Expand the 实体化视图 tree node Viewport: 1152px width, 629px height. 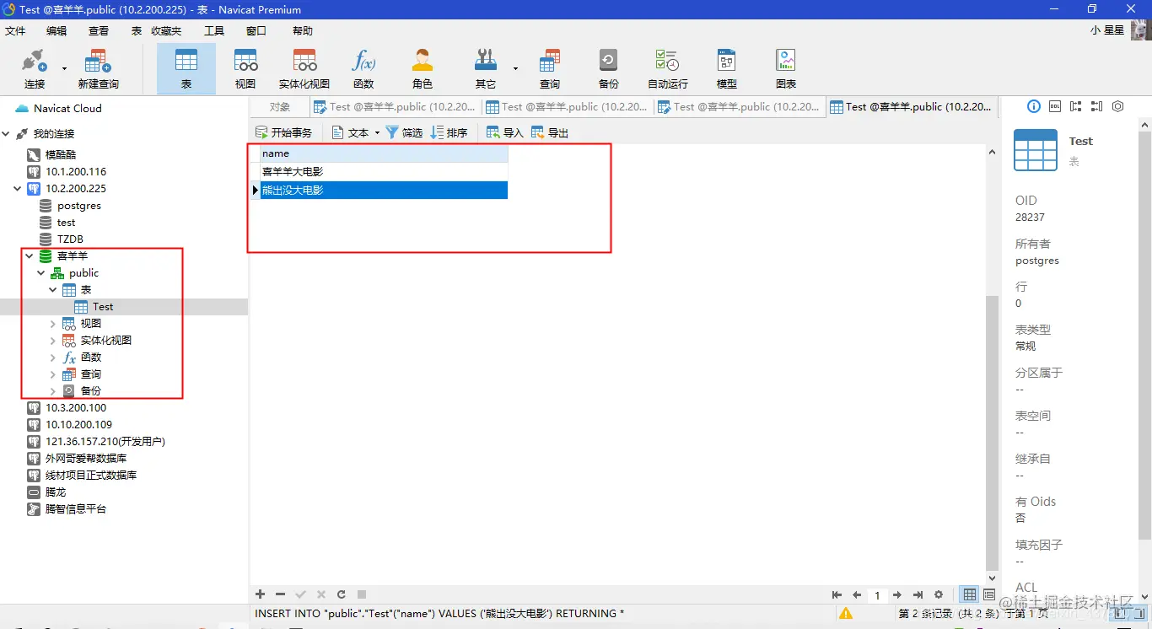pyautogui.click(x=53, y=340)
